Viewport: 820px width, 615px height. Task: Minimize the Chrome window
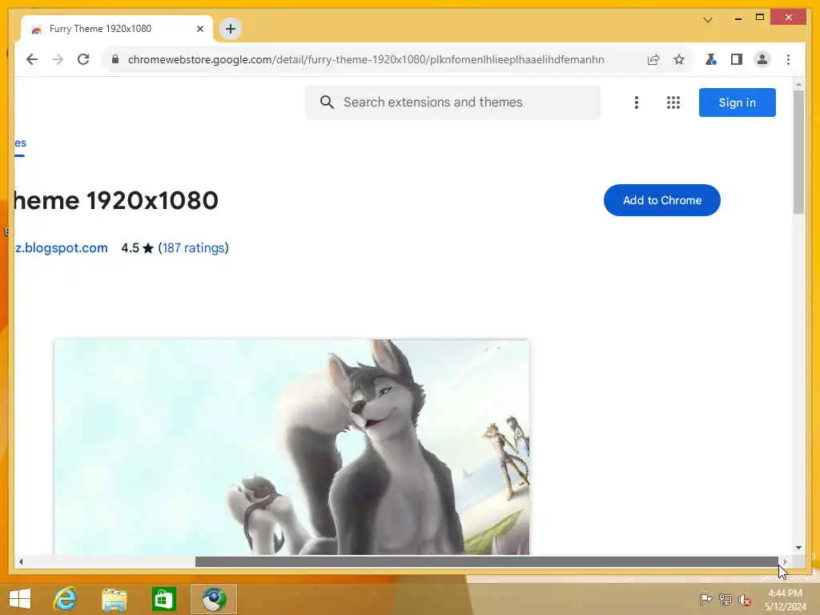tap(738, 18)
